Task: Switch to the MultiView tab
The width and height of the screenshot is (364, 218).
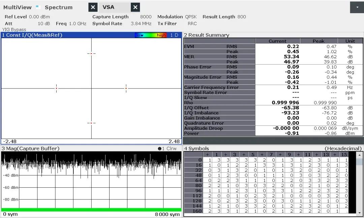Action: point(18,7)
